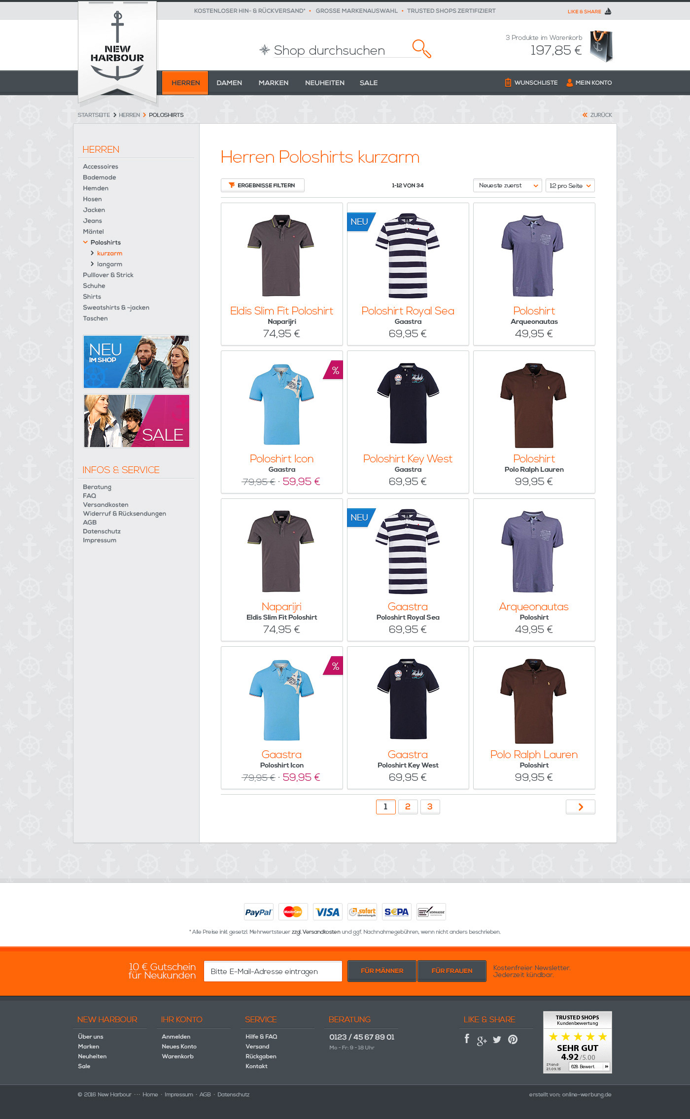Open the SALE navigation tab
This screenshot has height=1119, width=690.
(x=369, y=83)
